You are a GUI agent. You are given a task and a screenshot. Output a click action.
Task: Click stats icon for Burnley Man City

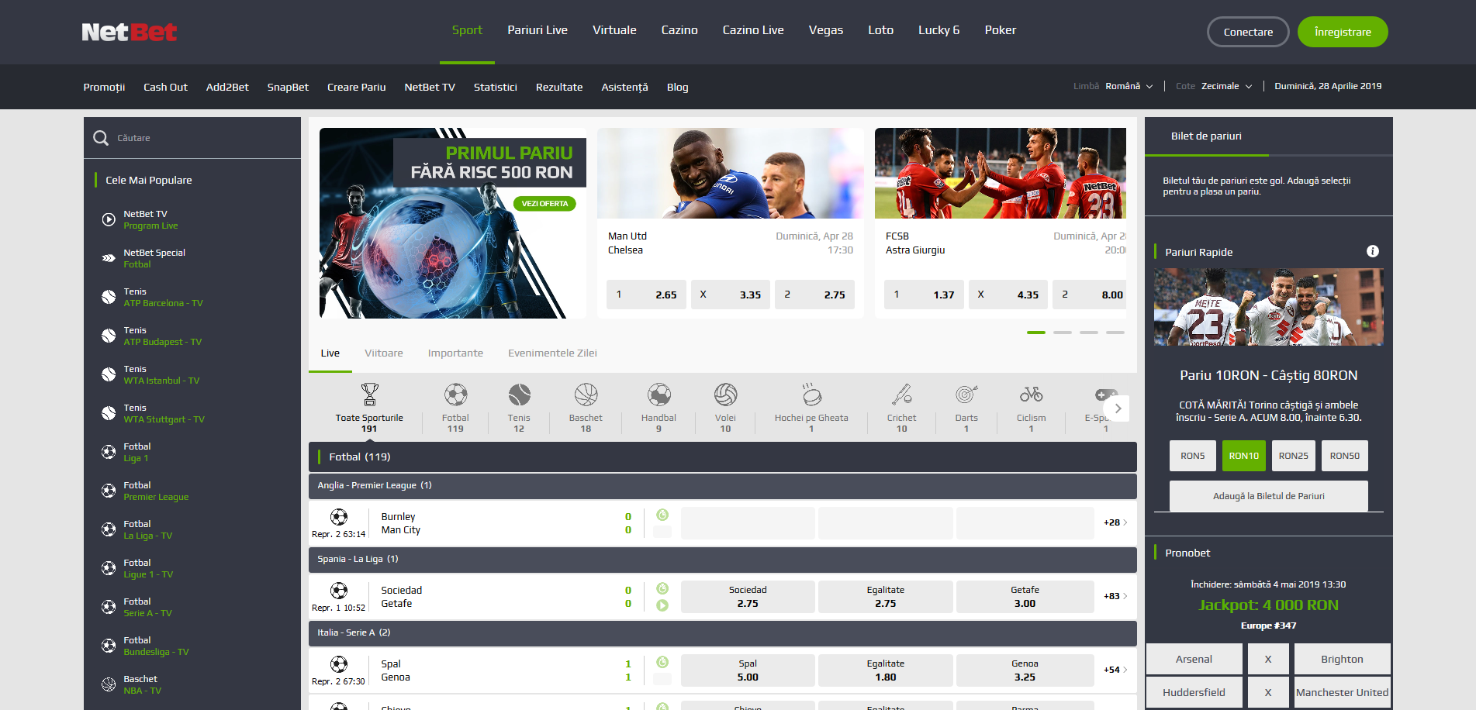tap(662, 515)
